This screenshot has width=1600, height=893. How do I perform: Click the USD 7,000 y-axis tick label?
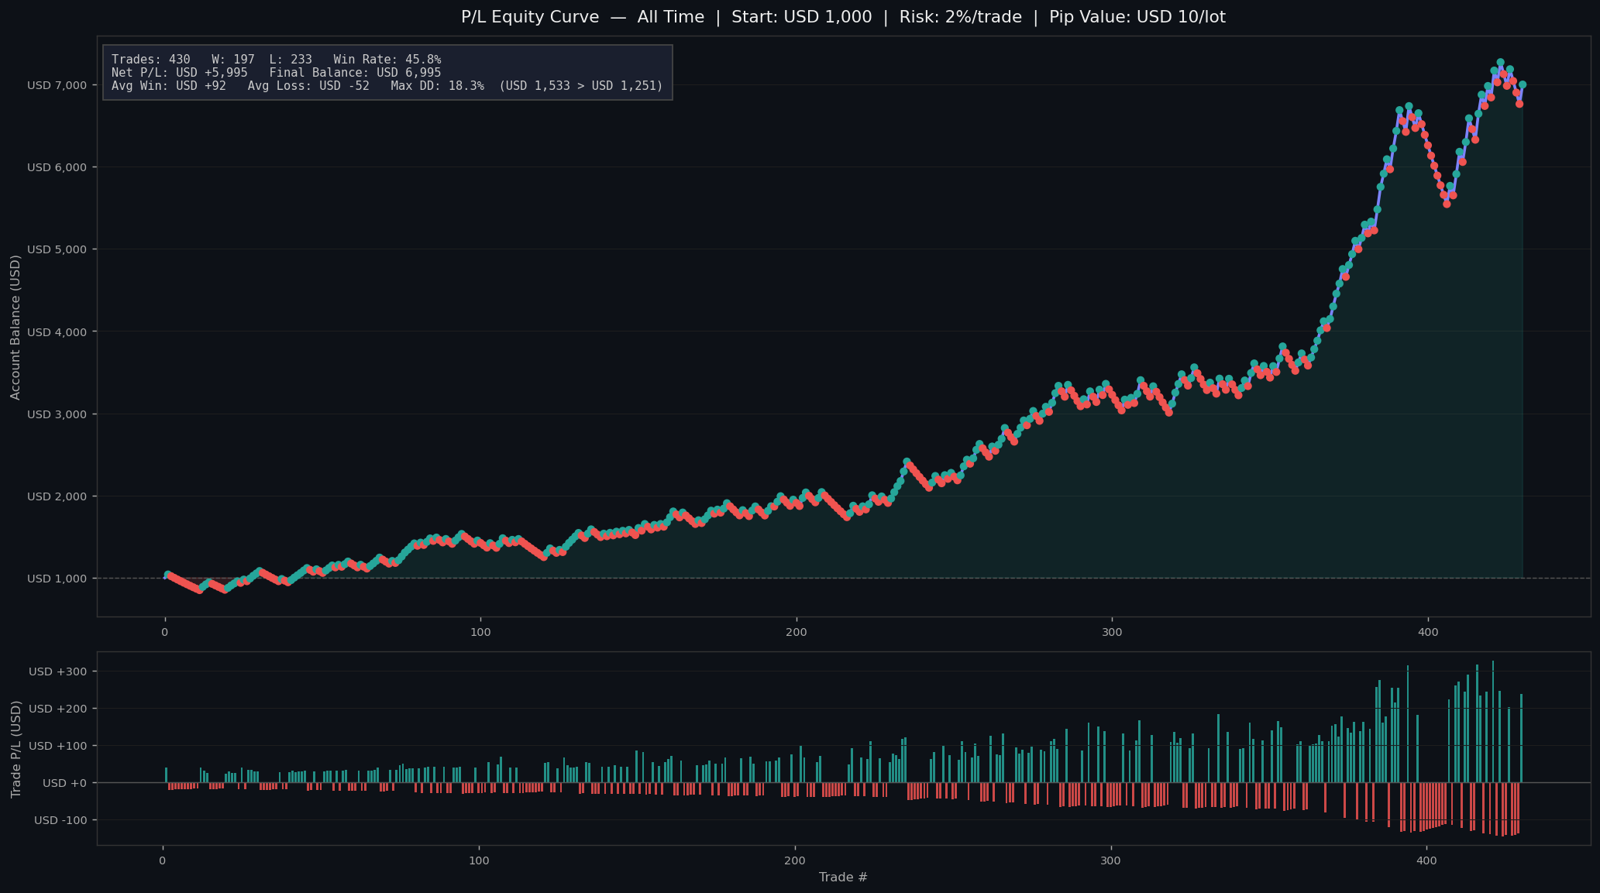[57, 85]
